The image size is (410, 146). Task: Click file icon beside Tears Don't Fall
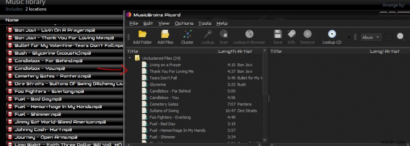click(145, 78)
